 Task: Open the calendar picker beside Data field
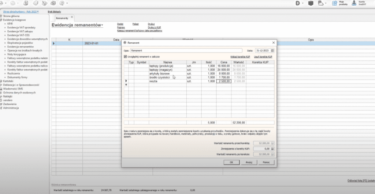coord(272,50)
